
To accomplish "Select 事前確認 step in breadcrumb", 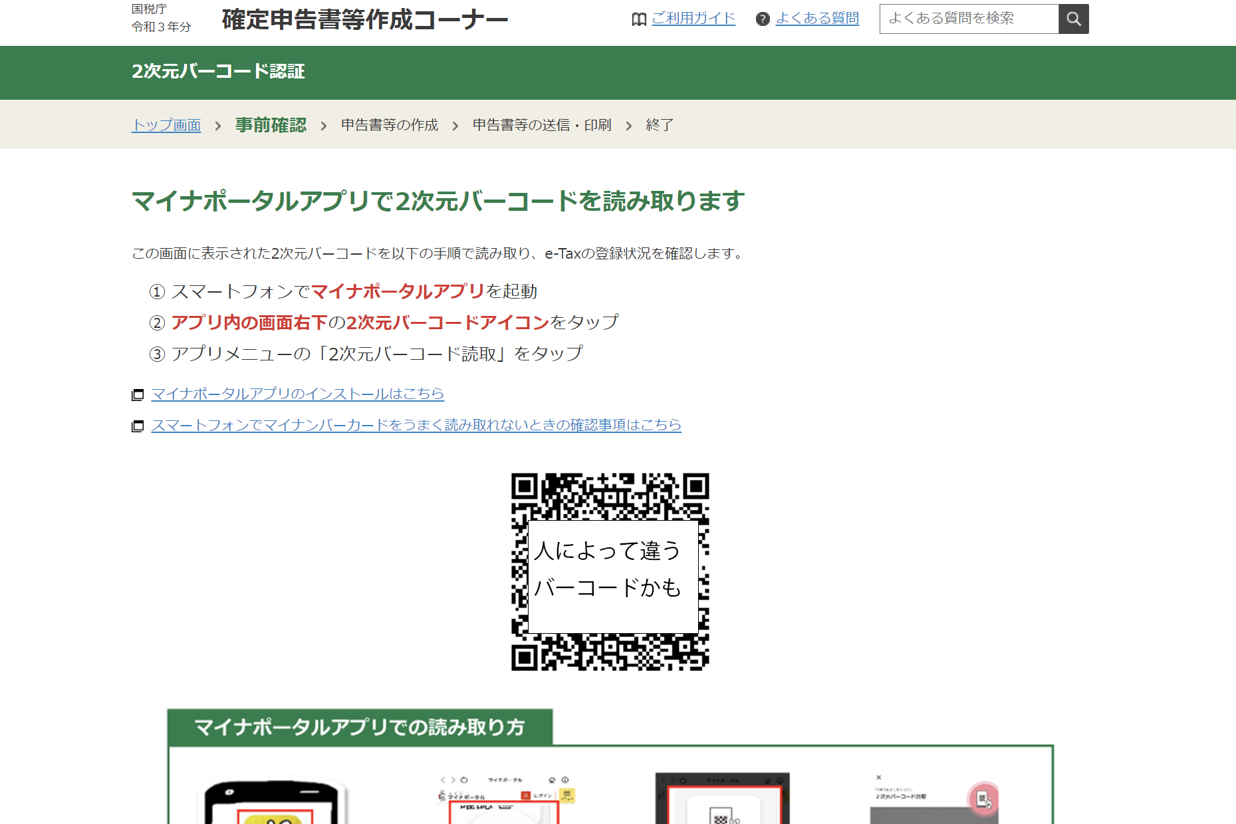I will point(271,125).
